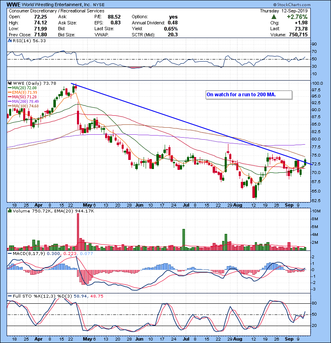Click the 80 level label on stochastic axis
Viewport: 331px width, 343px height.
pyautogui.click(x=314, y=303)
